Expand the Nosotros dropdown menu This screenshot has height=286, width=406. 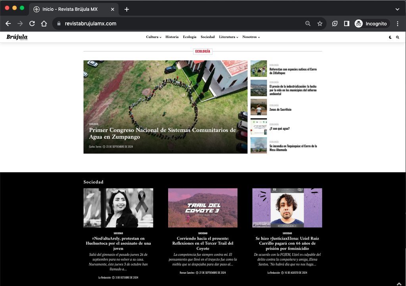251,37
